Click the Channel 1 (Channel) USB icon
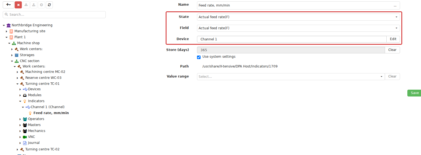 click(28, 107)
